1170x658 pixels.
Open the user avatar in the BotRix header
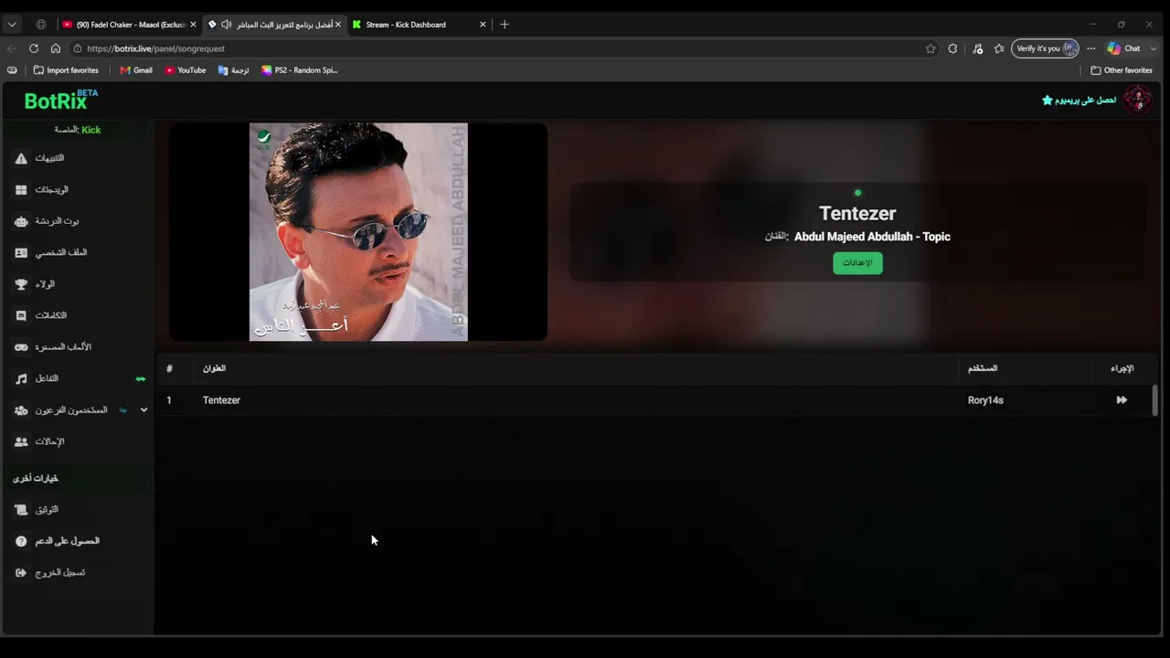tap(1138, 100)
